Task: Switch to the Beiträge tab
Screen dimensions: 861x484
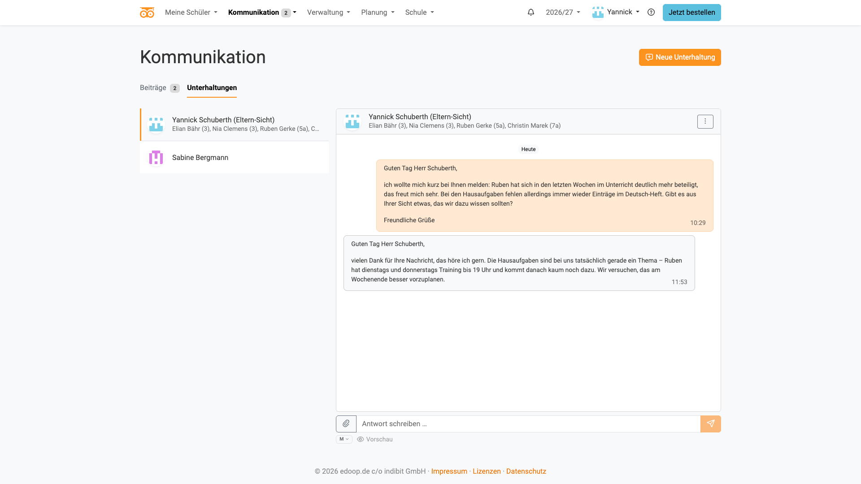Action: tap(160, 88)
